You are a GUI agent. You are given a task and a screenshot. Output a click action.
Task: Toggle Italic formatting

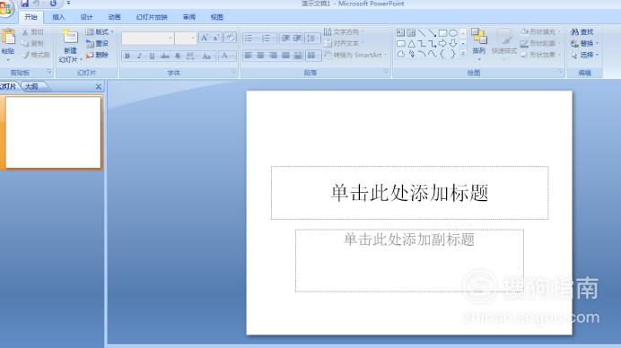[x=139, y=56]
